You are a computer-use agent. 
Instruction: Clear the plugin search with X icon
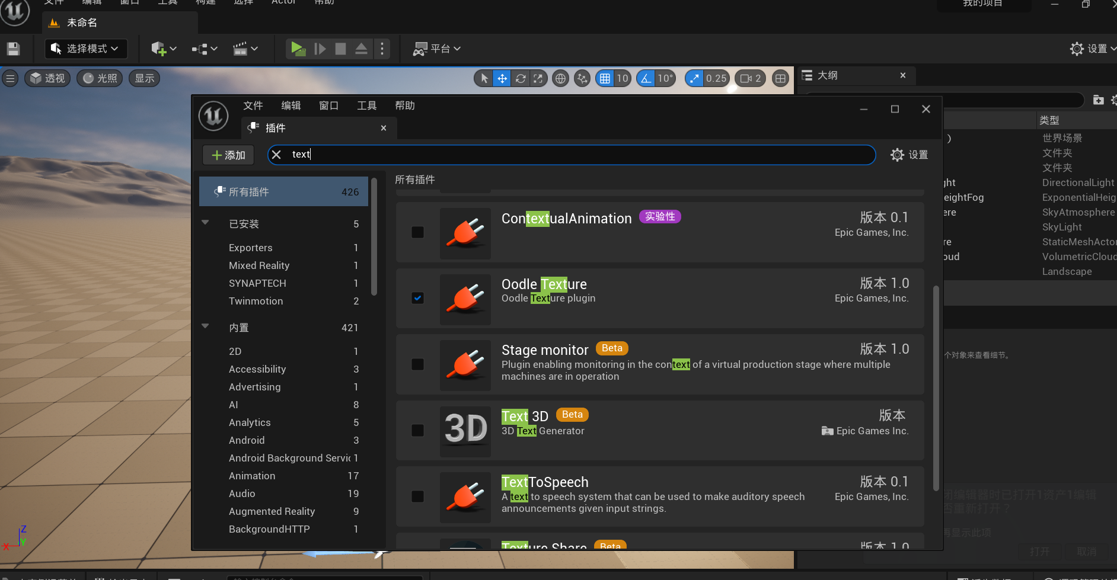[x=276, y=155]
